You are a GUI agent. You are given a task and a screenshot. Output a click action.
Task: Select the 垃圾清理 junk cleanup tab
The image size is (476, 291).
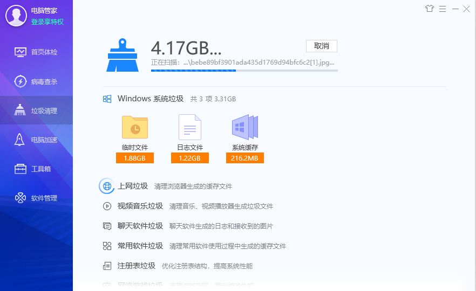coord(37,110)
